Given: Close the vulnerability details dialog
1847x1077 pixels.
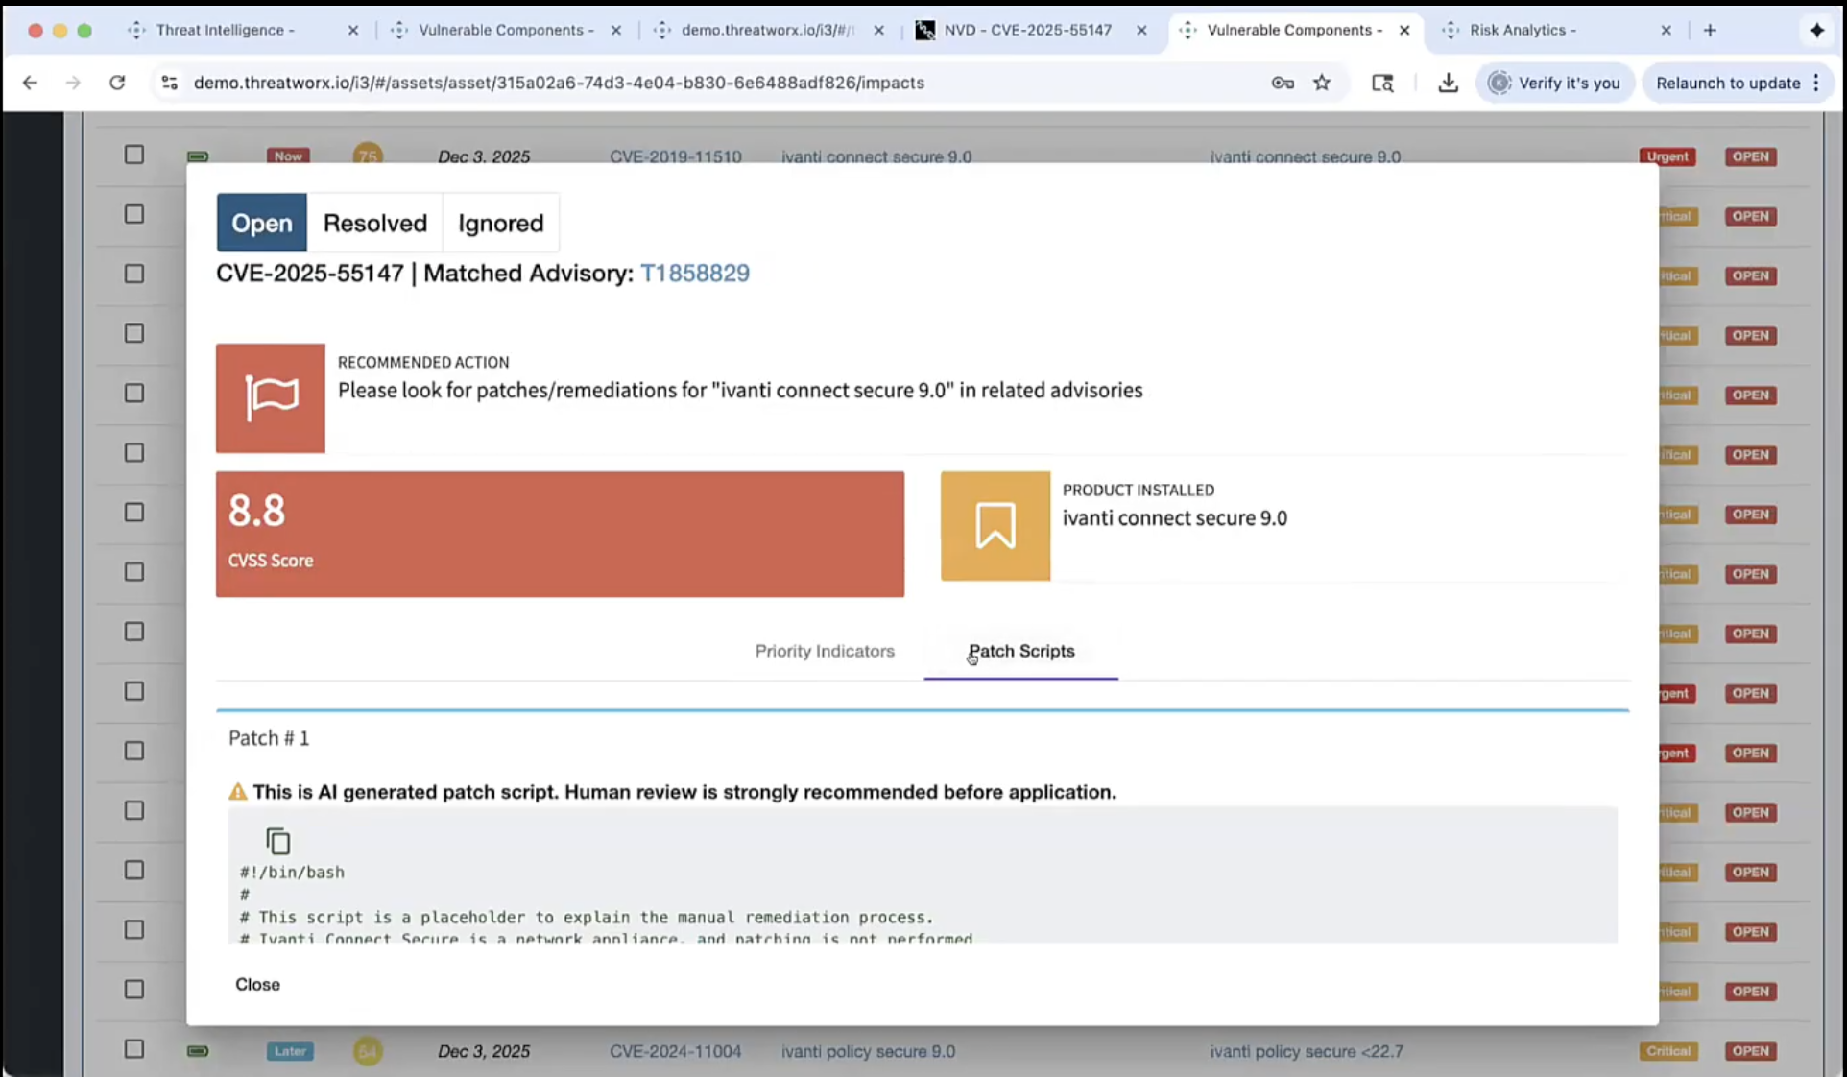Looking at the screenshot, I should (x=257, y=984).
